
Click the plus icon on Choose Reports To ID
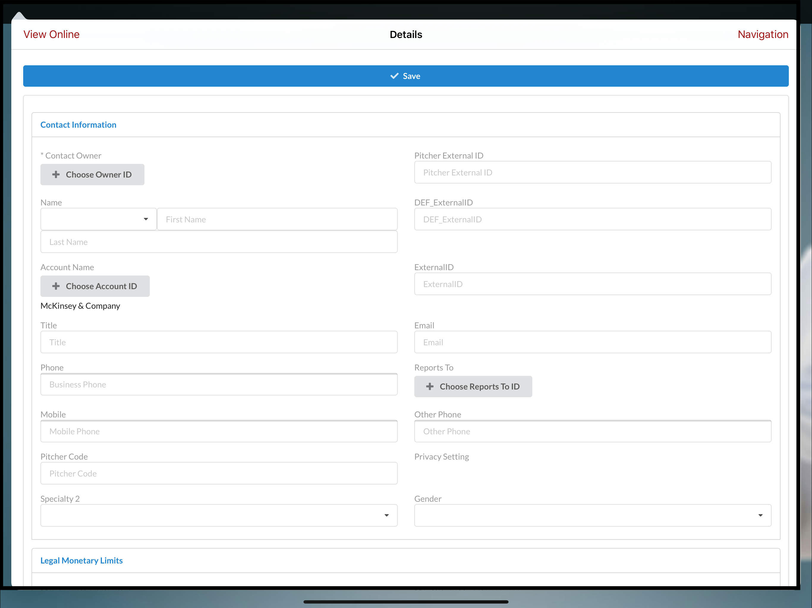pyautogui.click(x=430, y=387)
